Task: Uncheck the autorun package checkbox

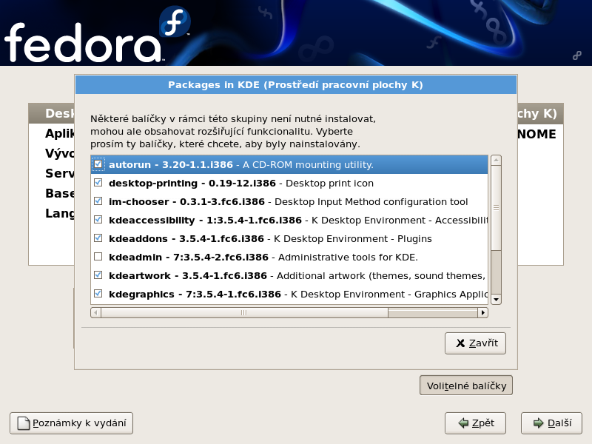Action: point(98,164)
